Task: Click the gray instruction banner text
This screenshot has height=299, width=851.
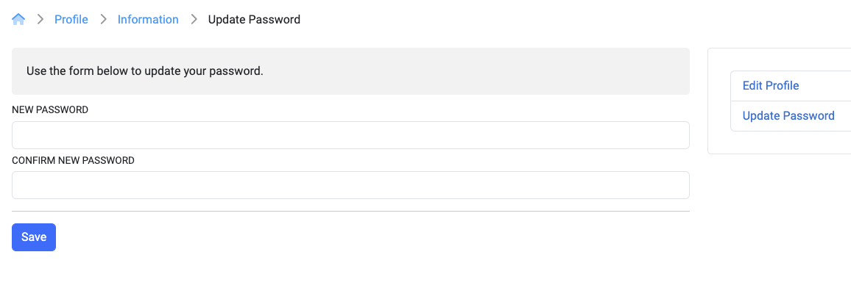Action: [x=145, y=71]
